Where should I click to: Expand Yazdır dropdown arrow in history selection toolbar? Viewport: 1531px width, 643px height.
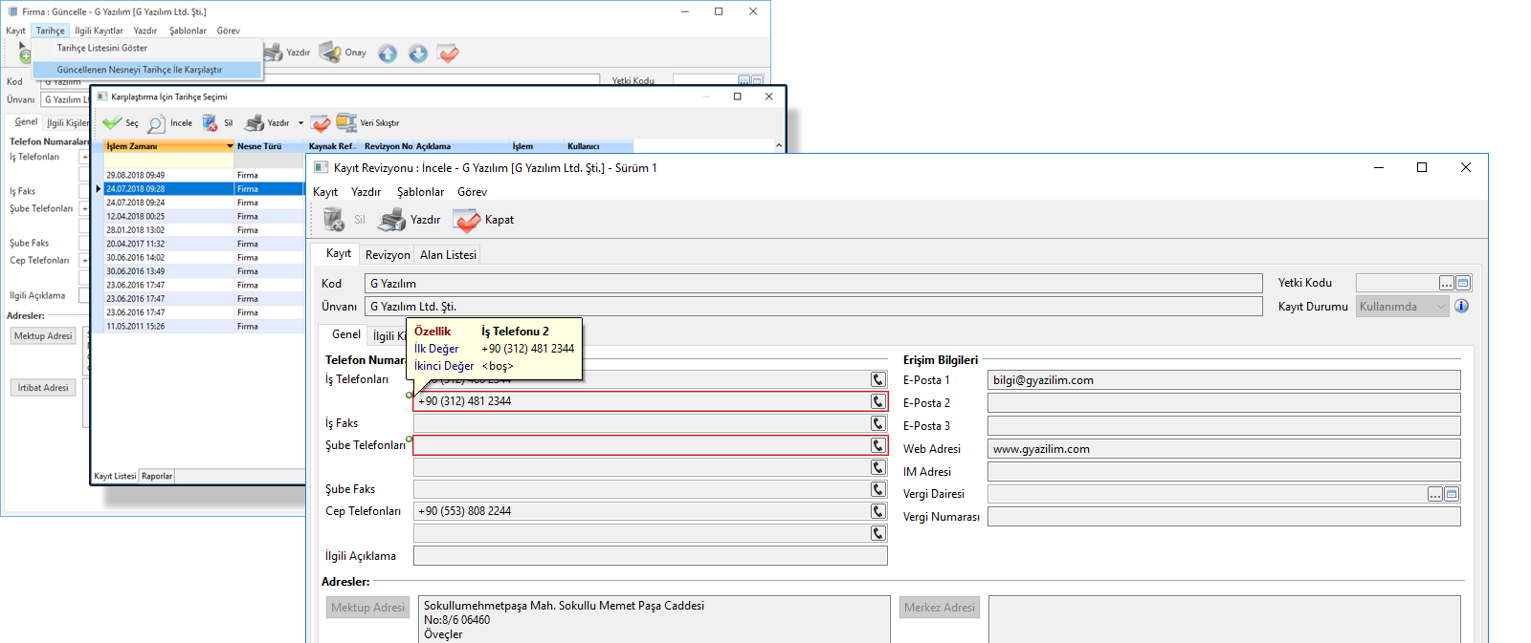pyautogui.click(x=300, y=123)
